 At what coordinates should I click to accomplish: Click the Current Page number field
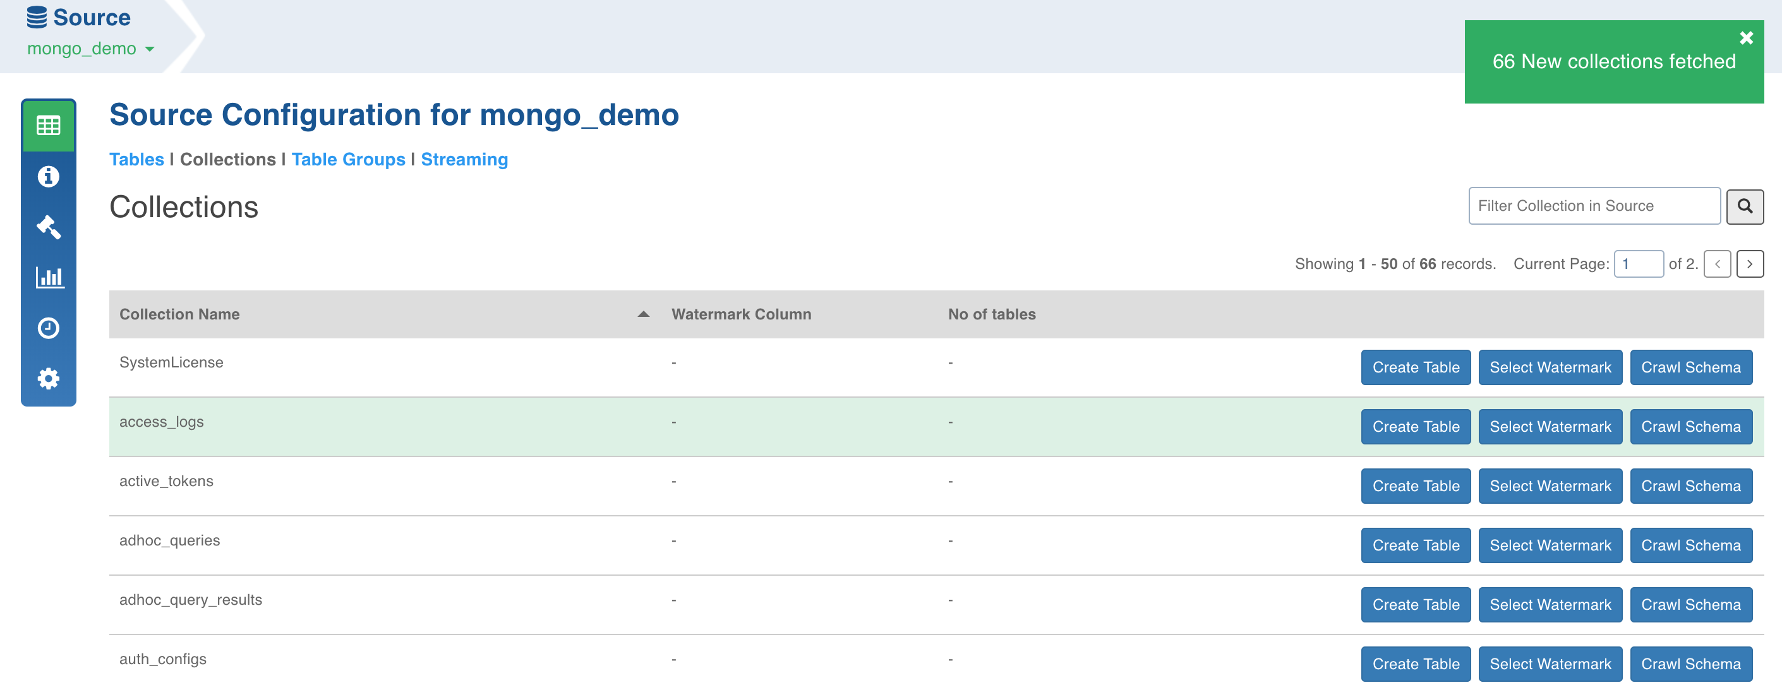click(1638, 264)
